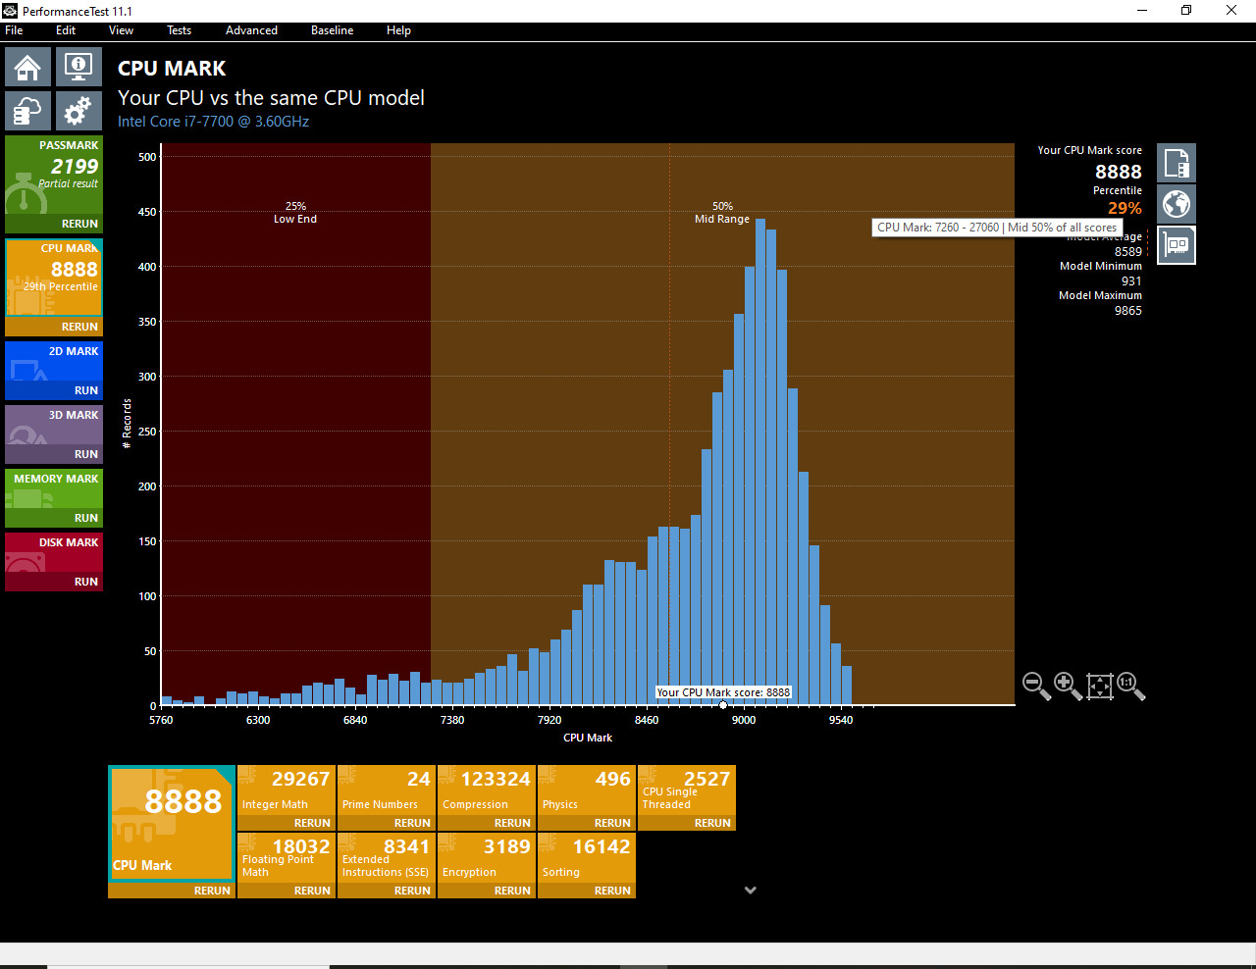
Task: Open the Edit menu
Action: 66,30
